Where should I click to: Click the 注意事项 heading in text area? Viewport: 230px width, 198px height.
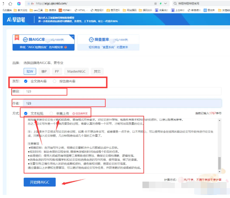pyautogui.click(x=33, y=144)
